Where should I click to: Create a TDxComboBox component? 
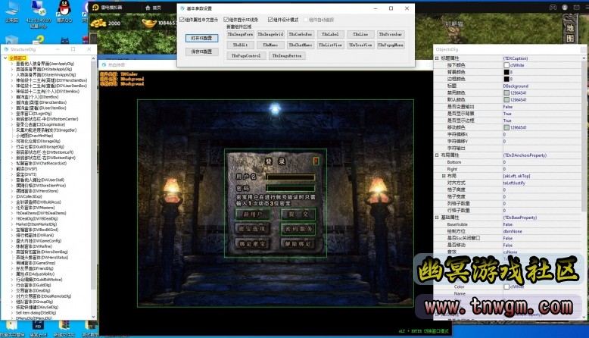[301, 34]
